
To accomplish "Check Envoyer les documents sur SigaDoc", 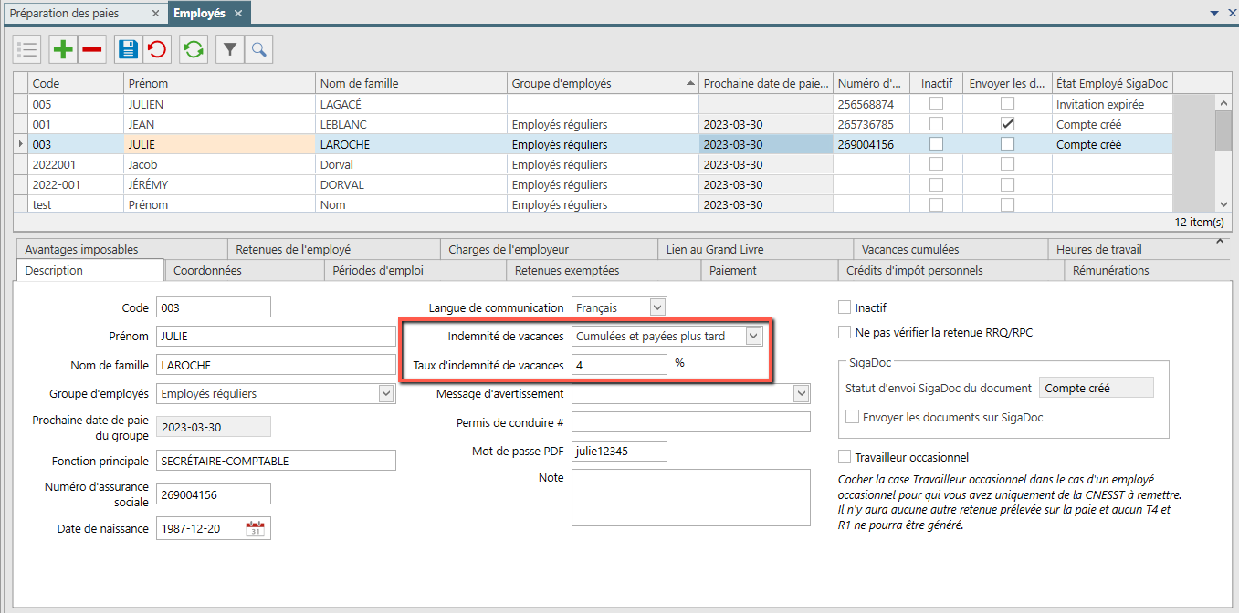I will point(853,417).
